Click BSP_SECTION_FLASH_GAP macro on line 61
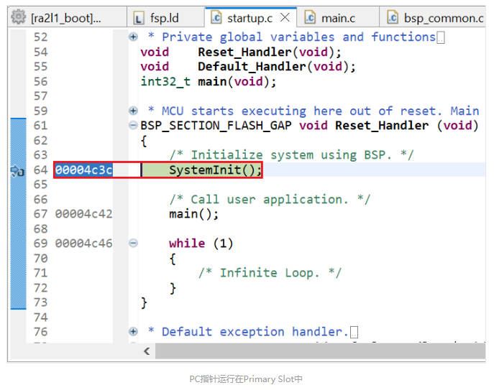 tap(216, 126)
